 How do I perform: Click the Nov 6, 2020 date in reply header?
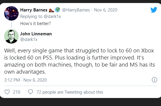106,10
